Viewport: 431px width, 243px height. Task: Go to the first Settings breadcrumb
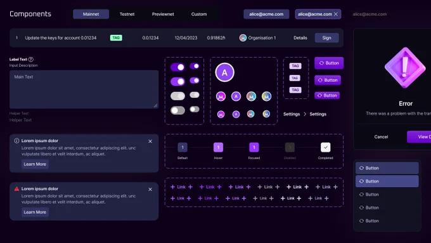point(292,114)
